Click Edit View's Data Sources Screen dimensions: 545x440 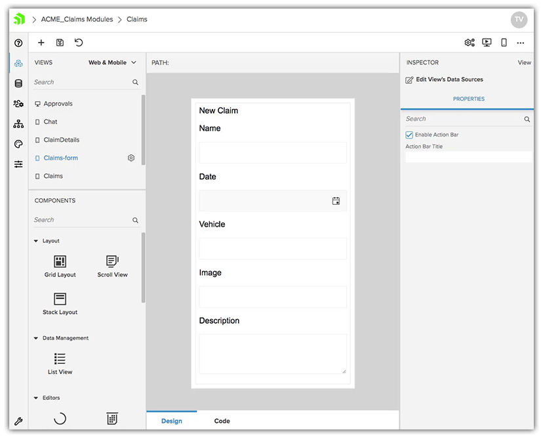point(449,79)
